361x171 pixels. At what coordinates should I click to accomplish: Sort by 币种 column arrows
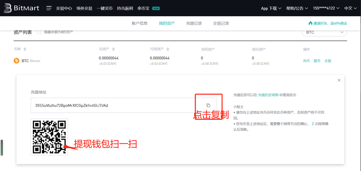point(25,49)
